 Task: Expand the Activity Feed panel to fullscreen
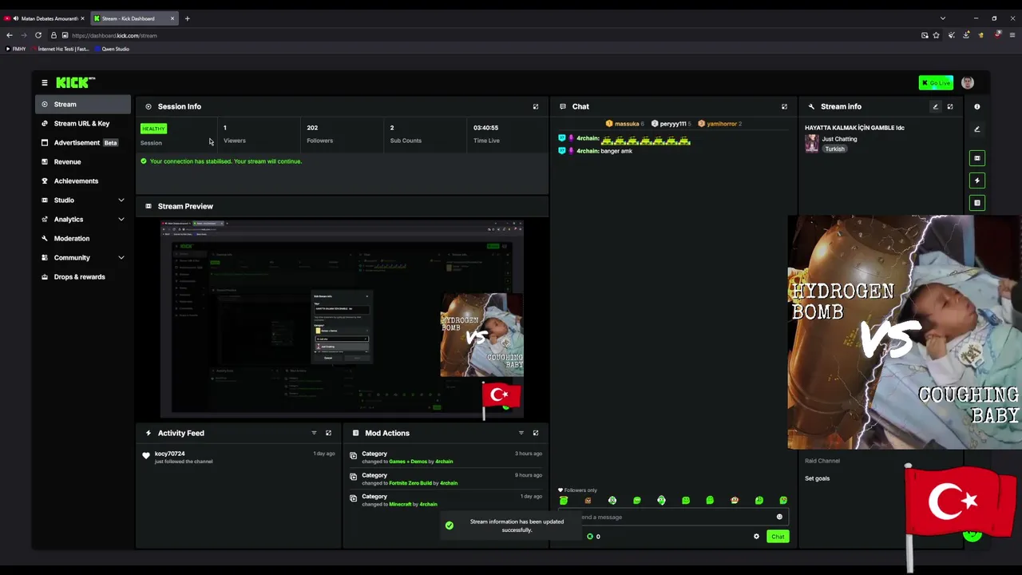[x=328, y=433]
